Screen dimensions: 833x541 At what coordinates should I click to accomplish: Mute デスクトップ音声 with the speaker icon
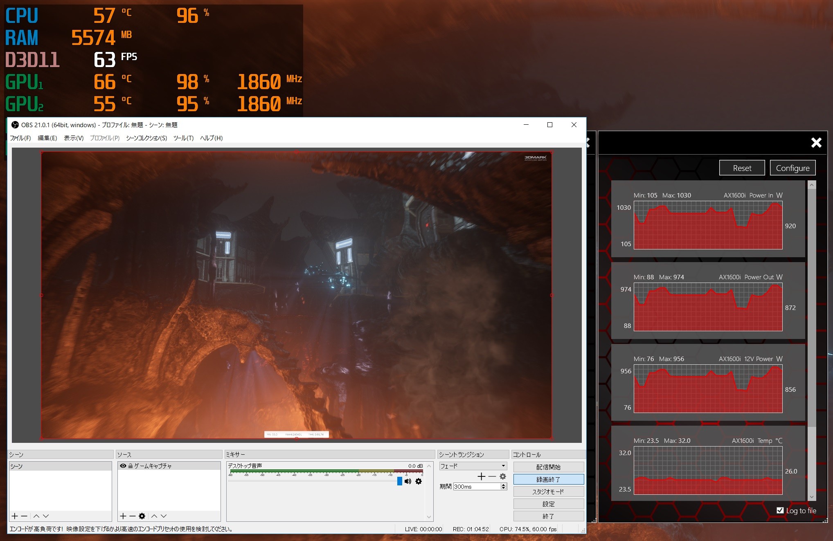pyautogui.click(x=408, y=481)
